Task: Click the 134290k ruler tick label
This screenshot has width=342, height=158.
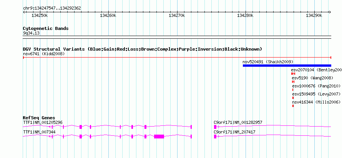Action: coord(314,16)
